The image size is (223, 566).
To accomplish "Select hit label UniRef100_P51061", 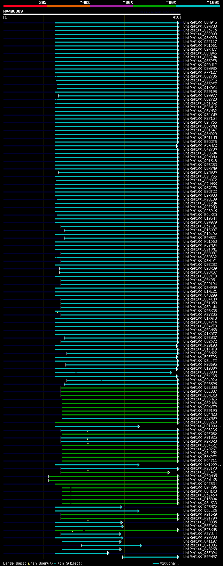I will 200,46.
